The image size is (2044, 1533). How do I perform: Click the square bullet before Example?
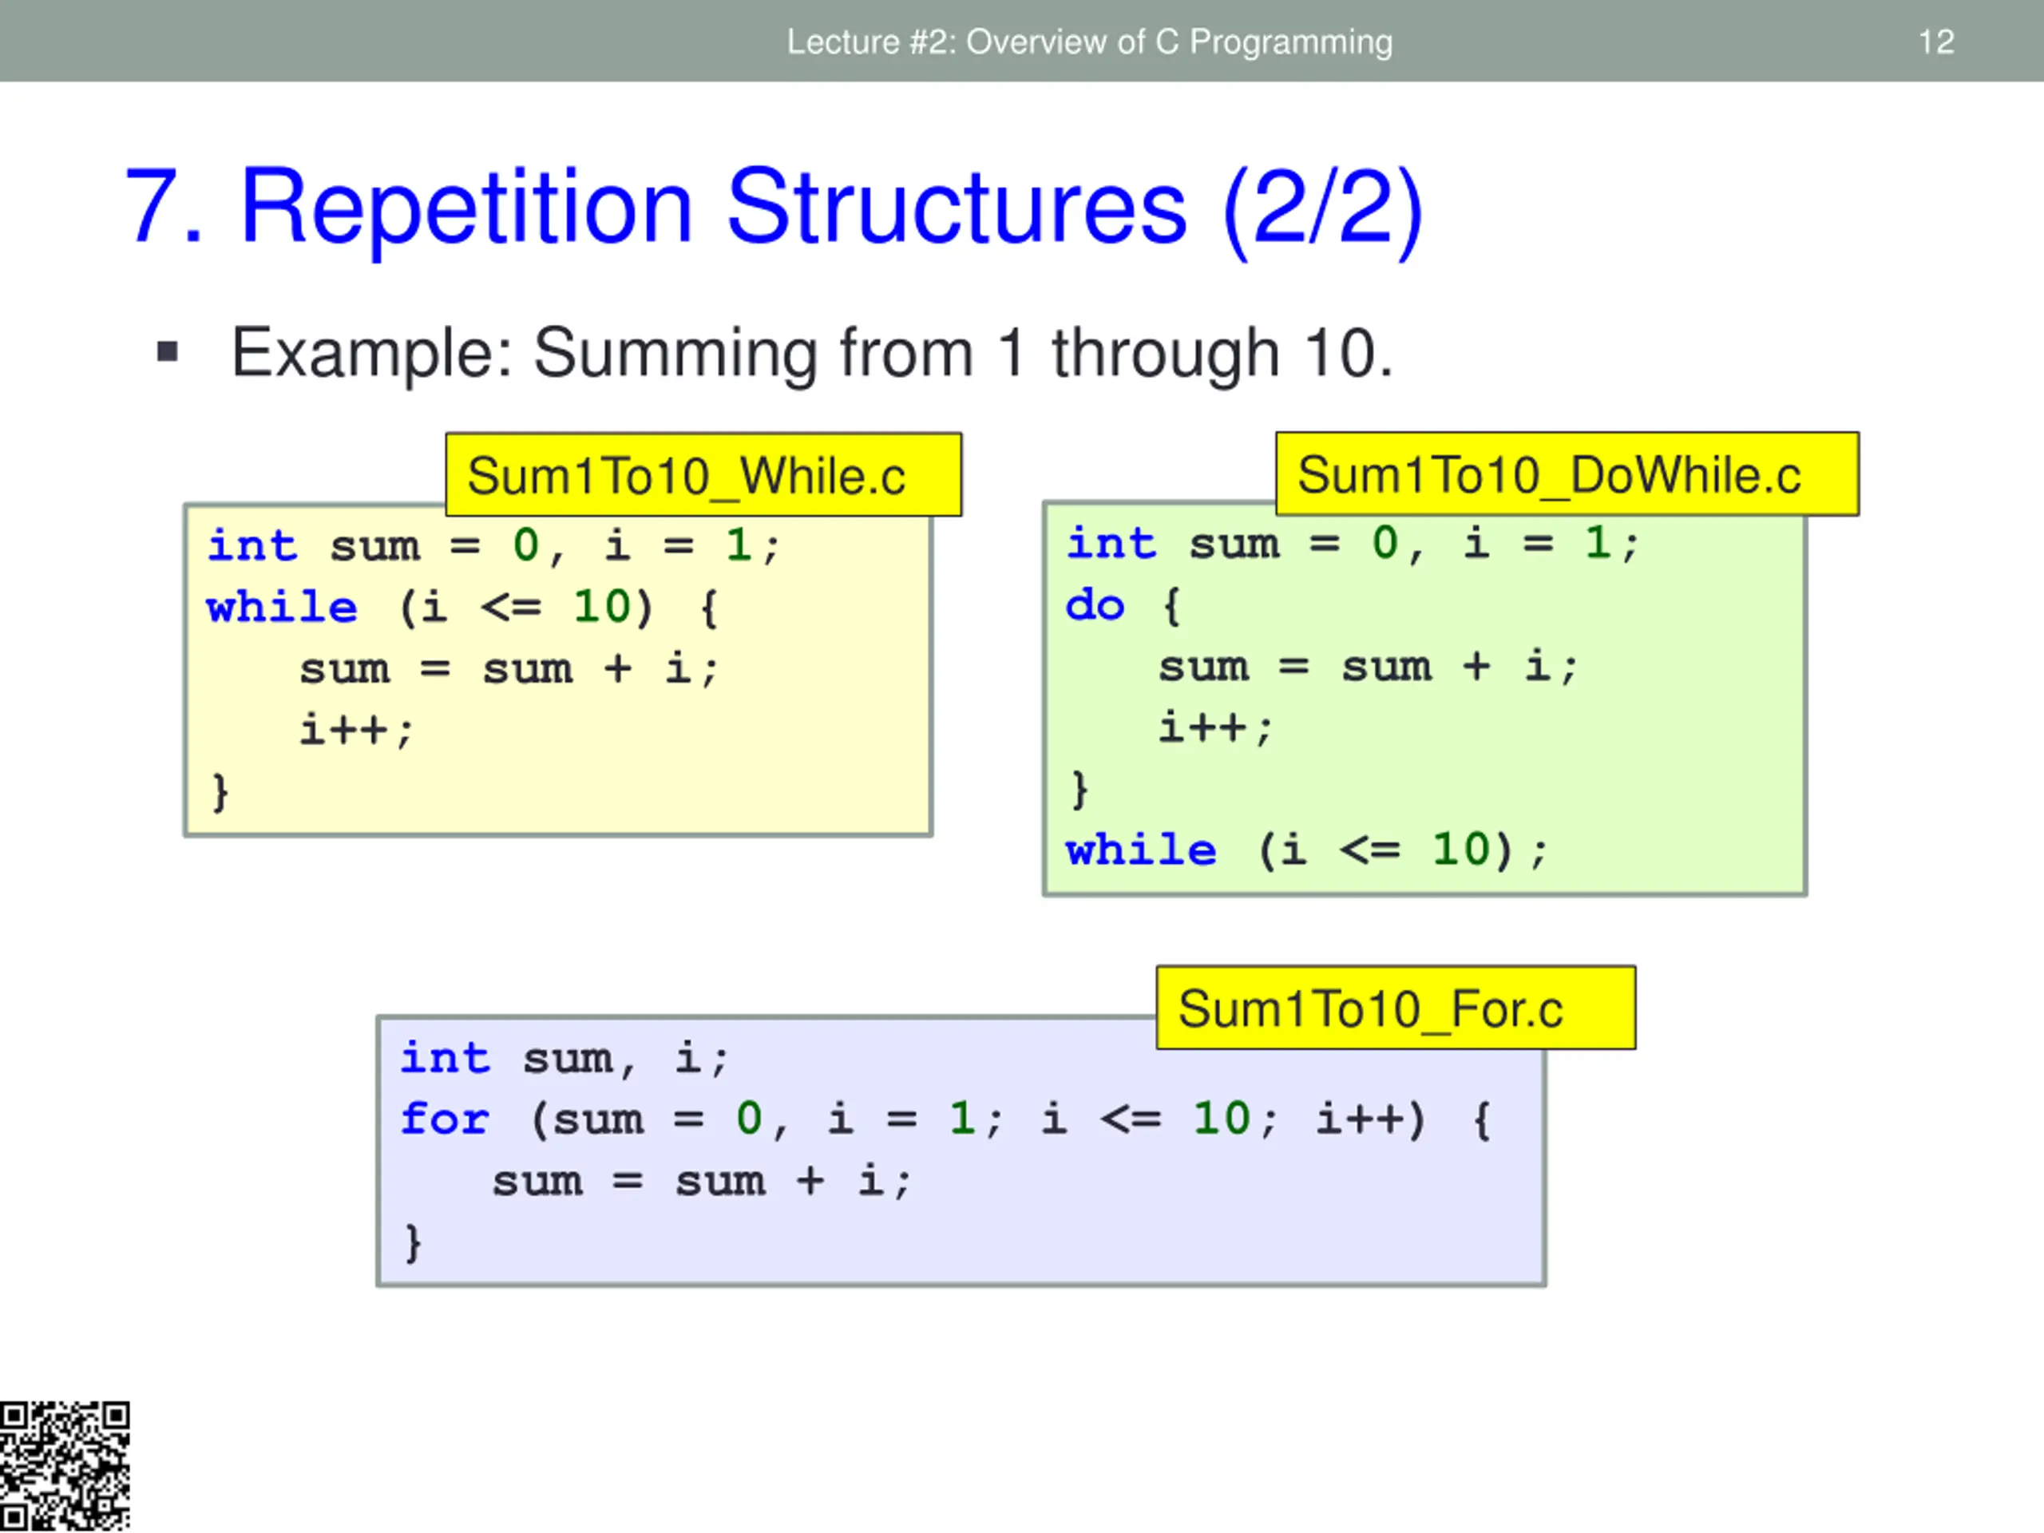click(x=167, y=352)
